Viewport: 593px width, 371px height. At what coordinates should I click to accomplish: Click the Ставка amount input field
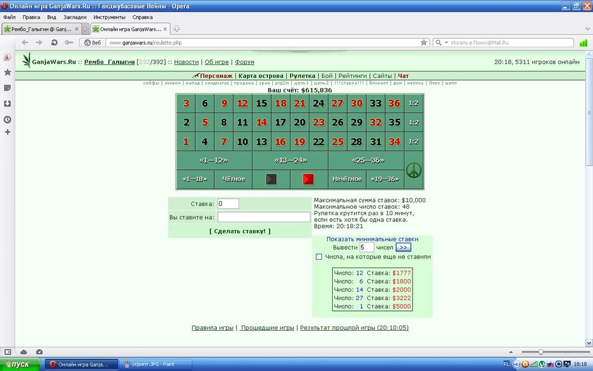click(228, 204)
